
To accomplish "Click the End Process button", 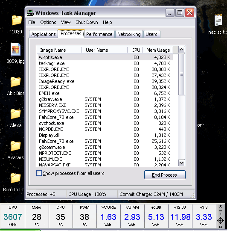I will (x=165, y=175).
